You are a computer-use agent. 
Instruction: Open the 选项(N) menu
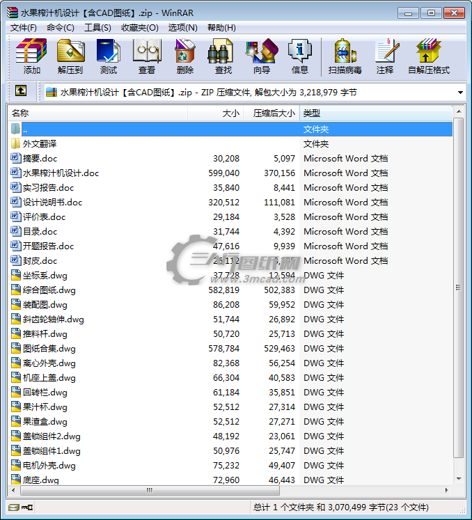(x=182, y=28)
